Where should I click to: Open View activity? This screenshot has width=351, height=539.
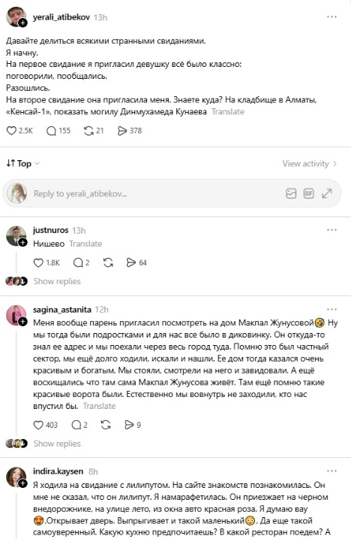310,164
